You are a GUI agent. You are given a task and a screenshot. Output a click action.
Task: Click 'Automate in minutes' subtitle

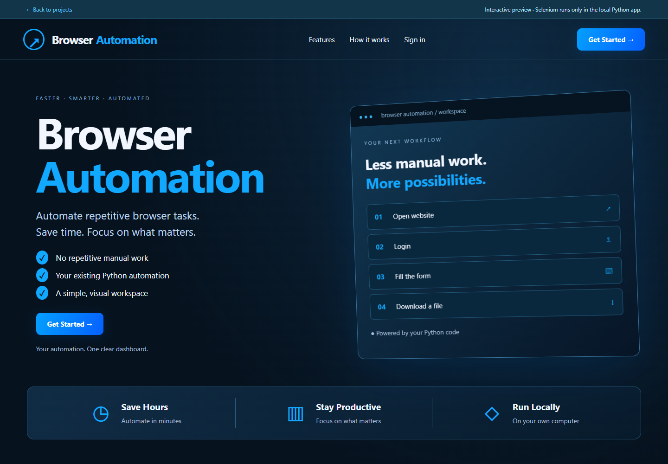151,421
